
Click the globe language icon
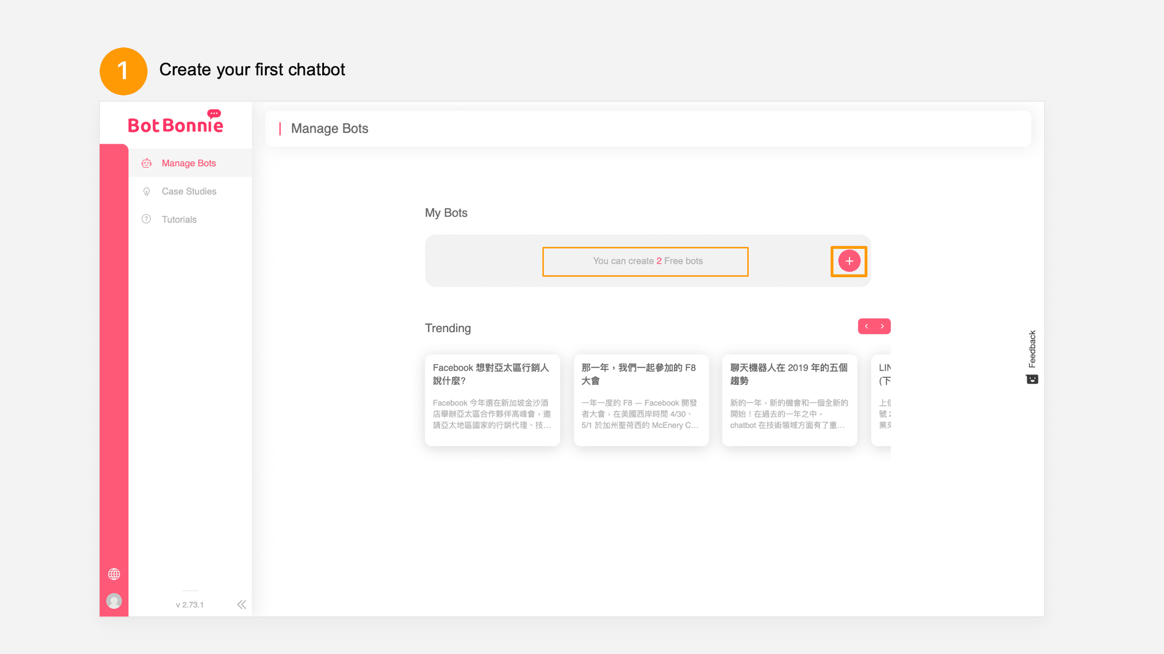pos(114,574)
